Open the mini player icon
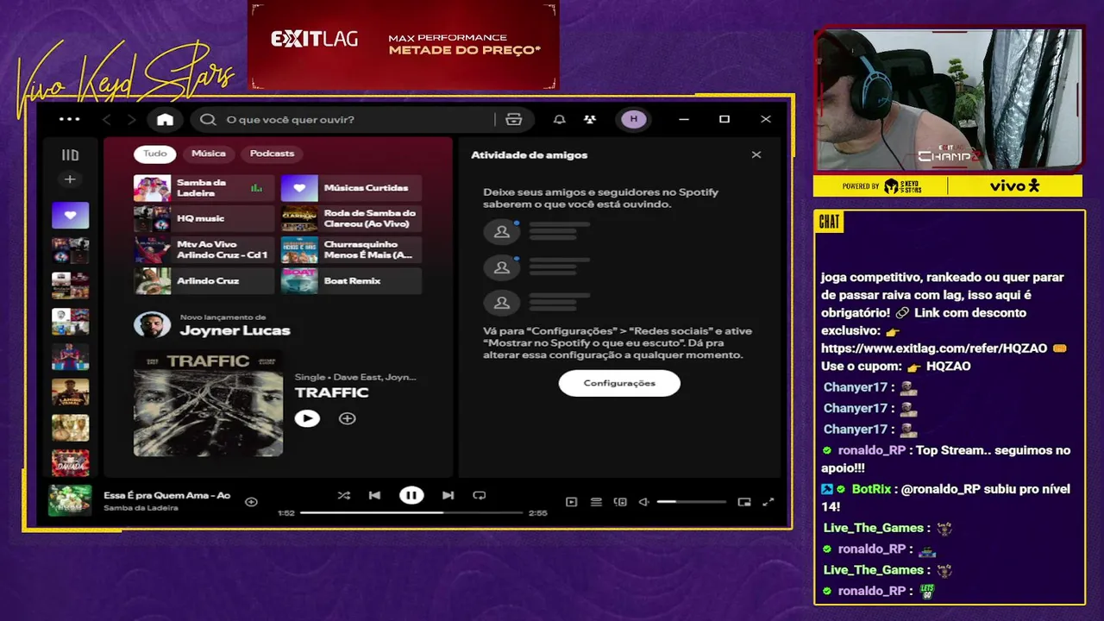Viewport: 1104px width, 621px height. [744, 502]
